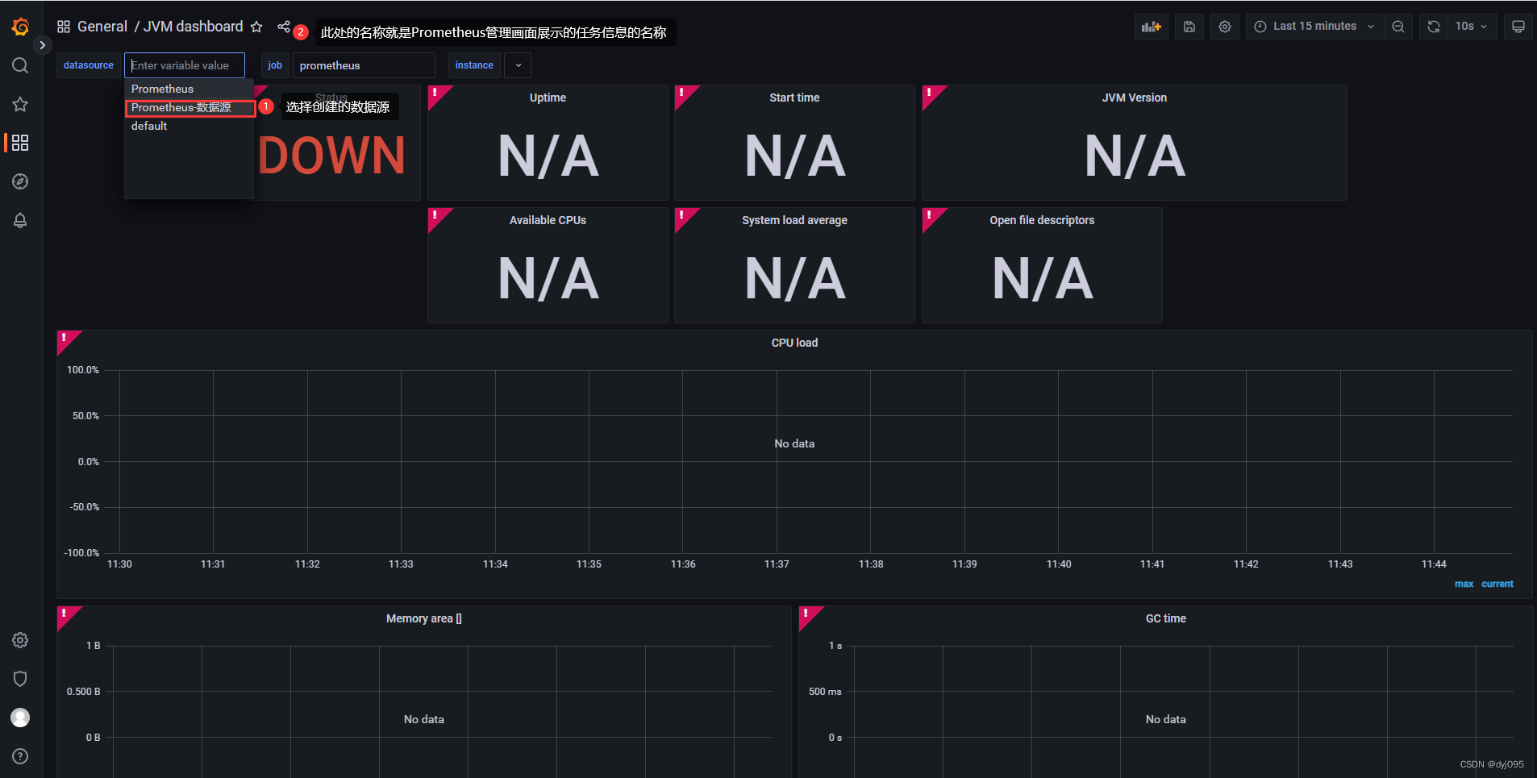Viewport: 1537px width, 778px height.
Task: Open System load average panel title menu
Action: tap(794, 220)
